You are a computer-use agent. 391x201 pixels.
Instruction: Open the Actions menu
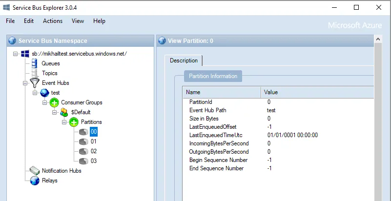tap(53, 21)
